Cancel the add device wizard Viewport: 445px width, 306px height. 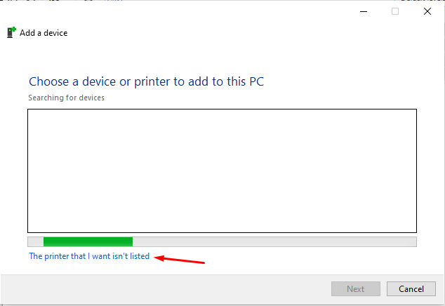click(x=411, y=288)
